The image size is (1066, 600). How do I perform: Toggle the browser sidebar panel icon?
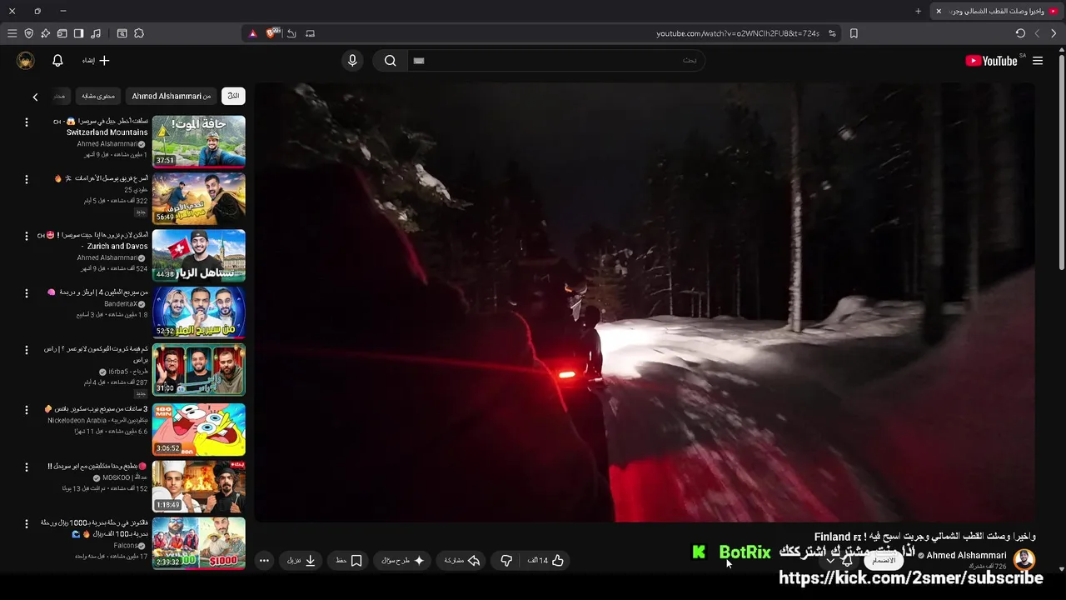78,33
